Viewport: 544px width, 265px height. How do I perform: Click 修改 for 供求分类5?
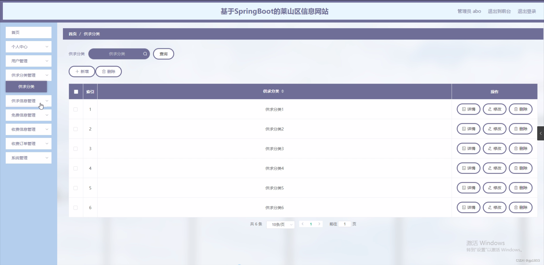point(495,188)
